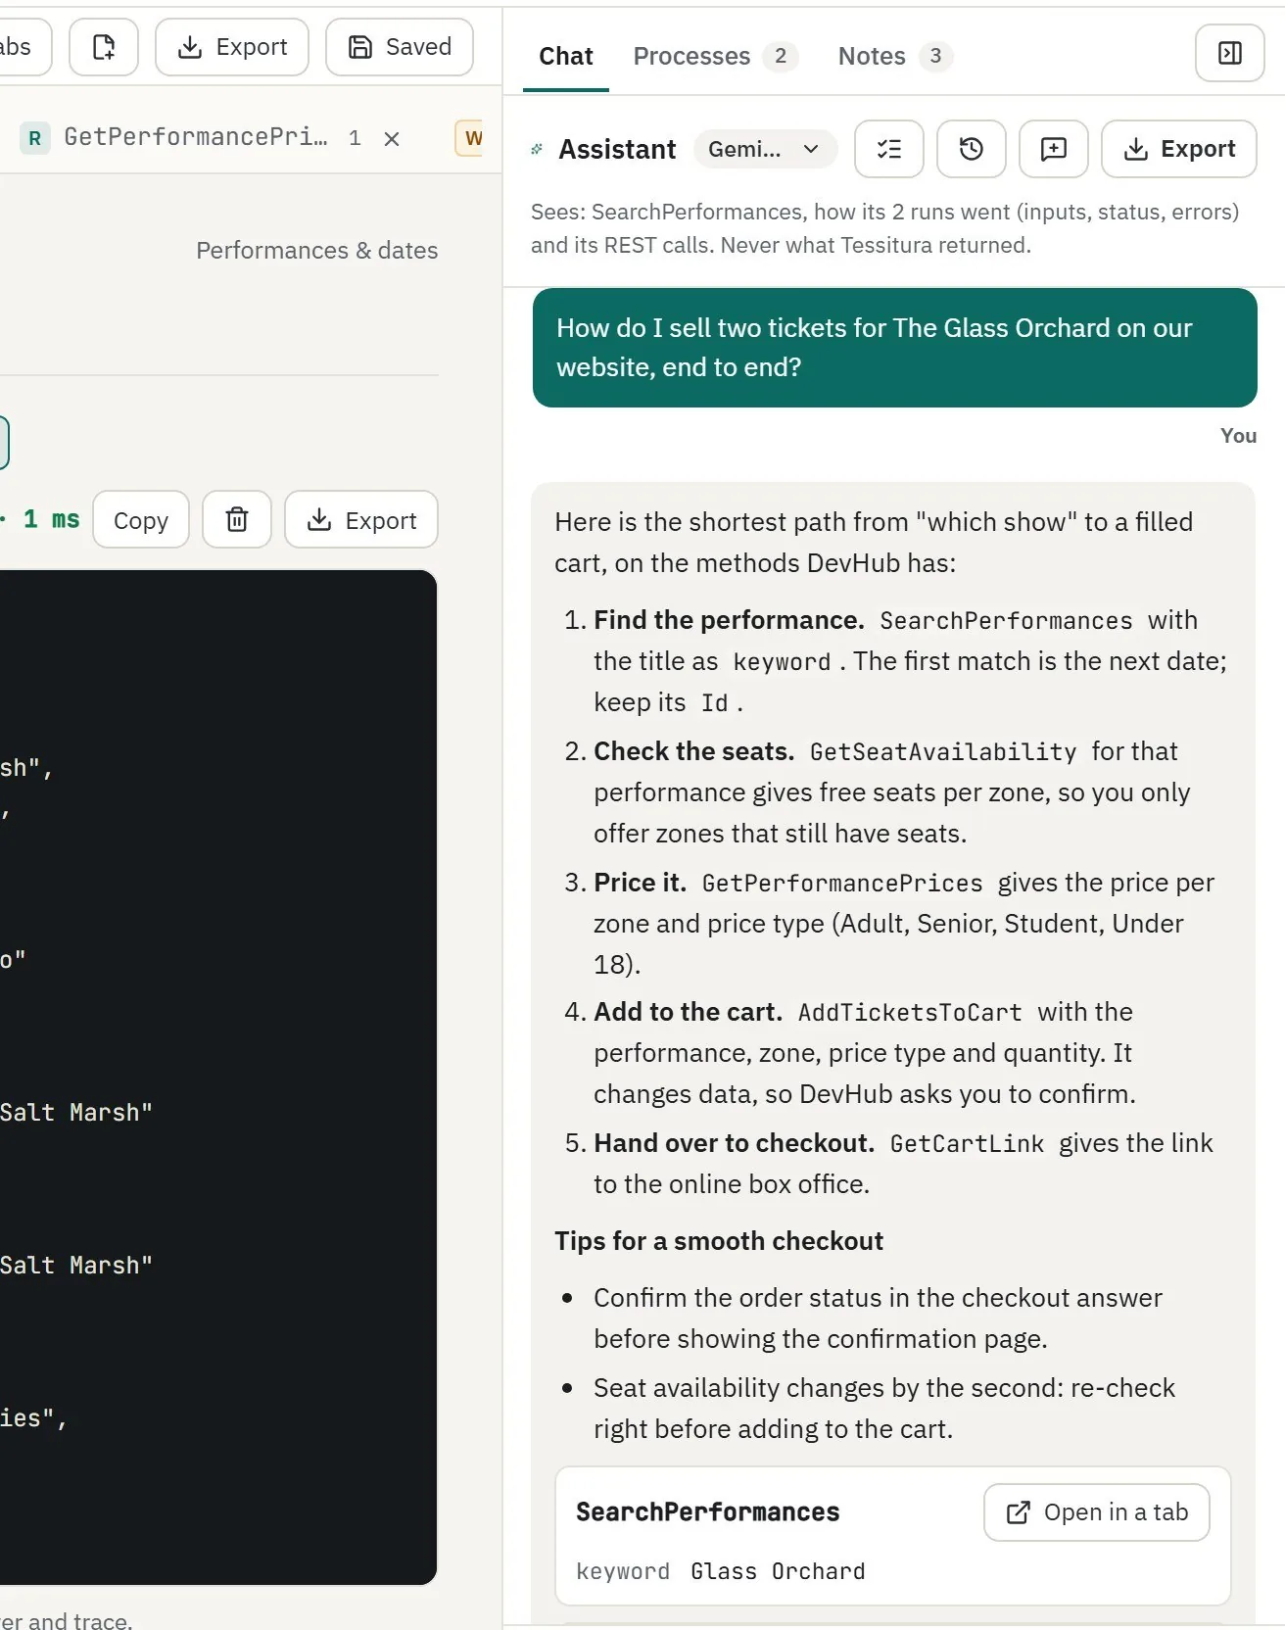
Task: Open the task checklist icon in Assistant header
Action: (888, 149)
